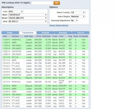Sort by the Odometer column header
The height and width of the screenshot is (109, 116).
pyautogui.click(x=46, y=36)
